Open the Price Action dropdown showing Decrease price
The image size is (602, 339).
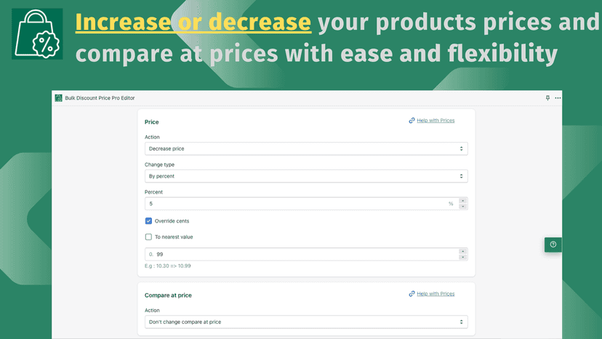[306, 148]
